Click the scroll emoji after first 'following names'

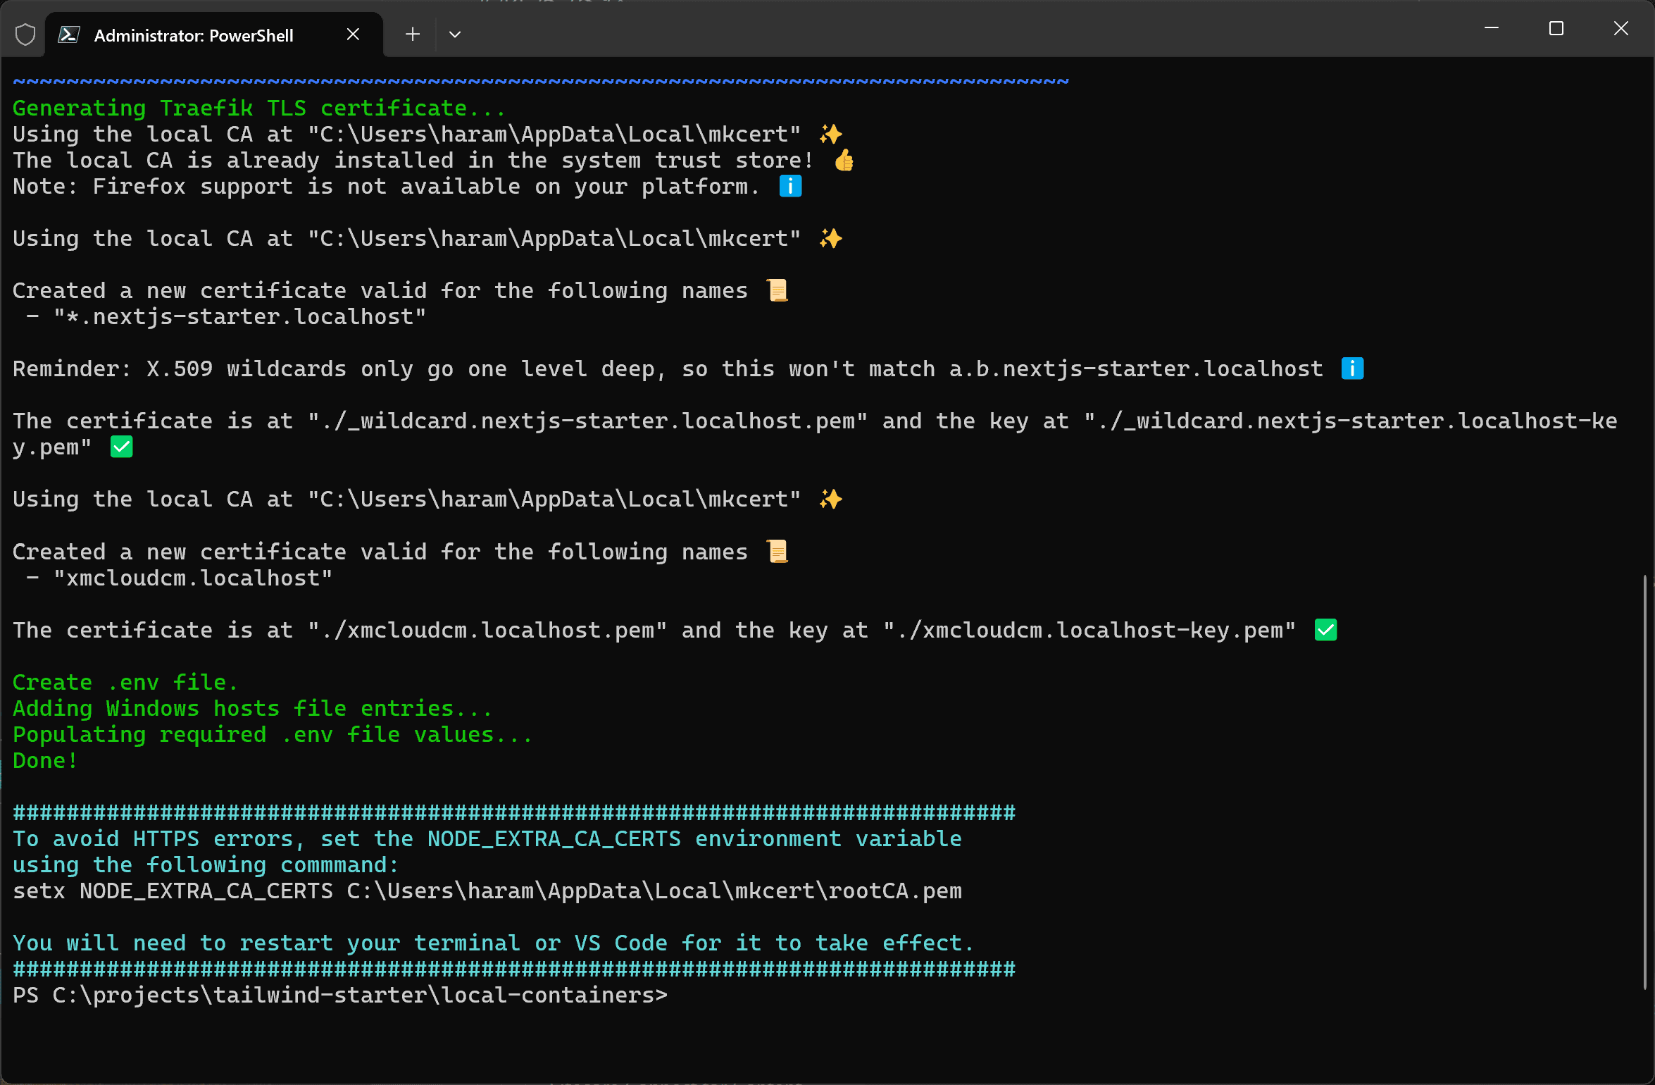tap(777, 290)
